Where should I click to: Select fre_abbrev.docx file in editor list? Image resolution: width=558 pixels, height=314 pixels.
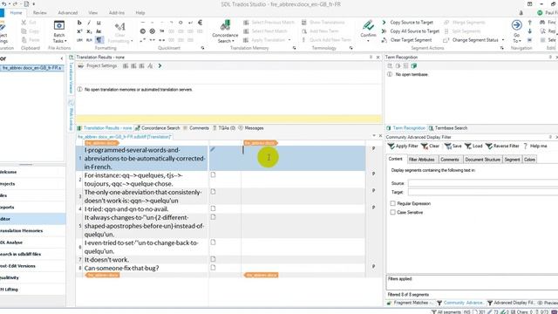tap(32, 68)
